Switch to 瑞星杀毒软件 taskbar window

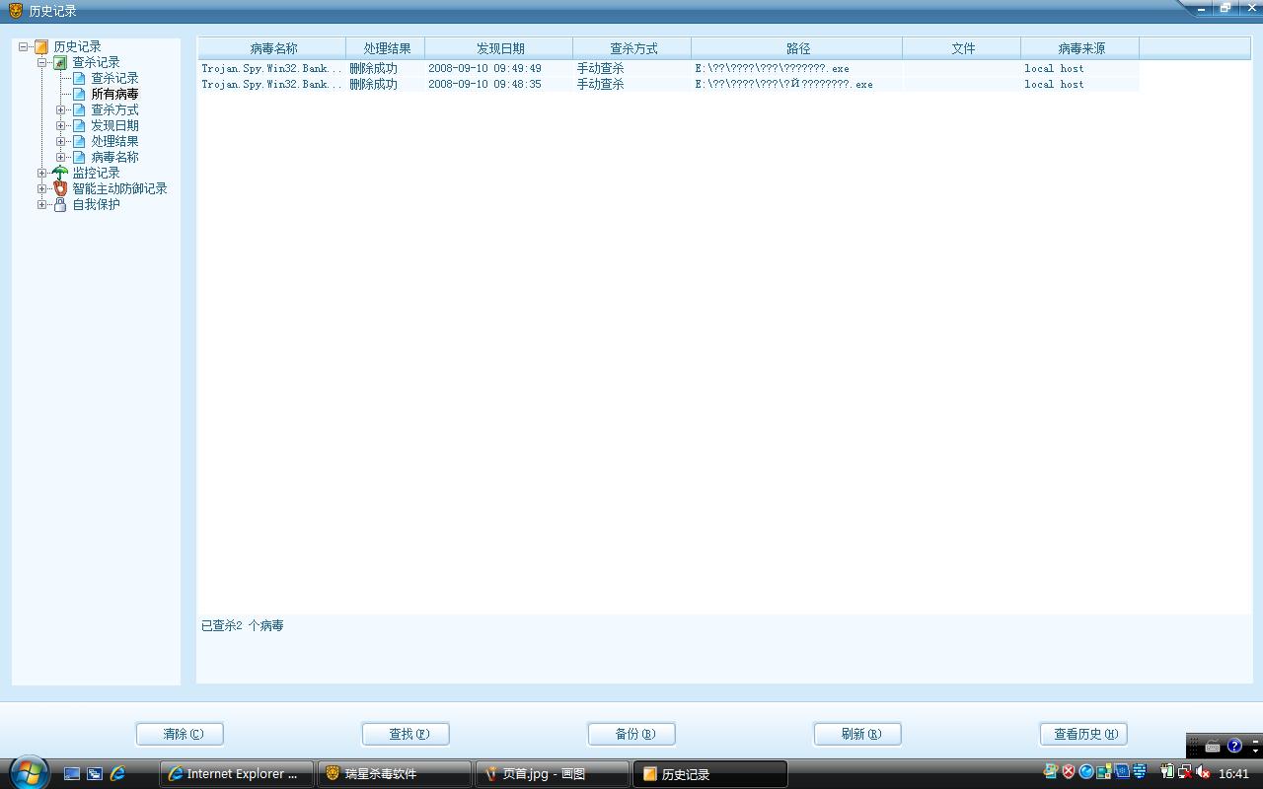point(395,774)
